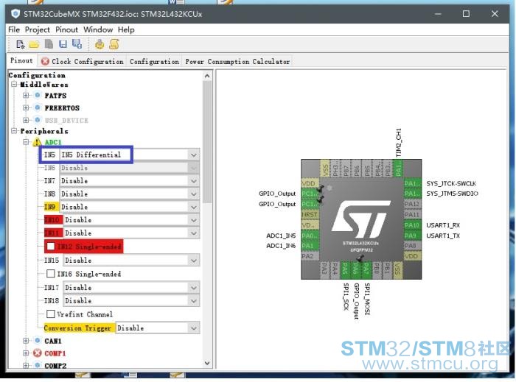
Task: Open the IN5 Differential dropdown
Action: tap(193, 155)
